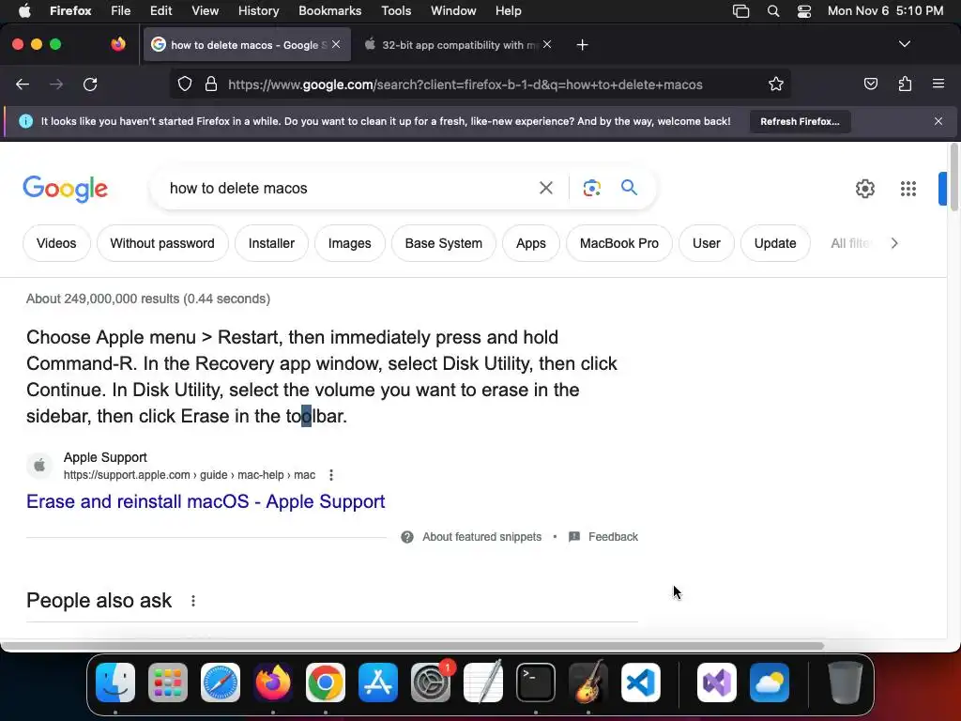Open System Preferences in the dock
This screenshot has width=961, height=721.
431,683
